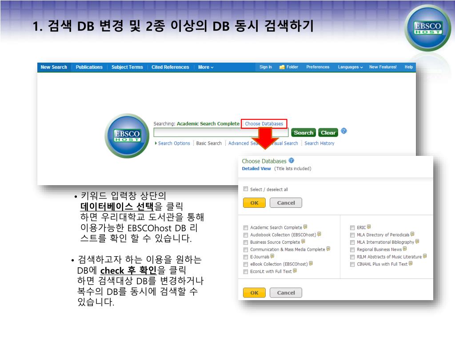
Task: View ERIC description note icon
Action: click(x=369, y=227)
